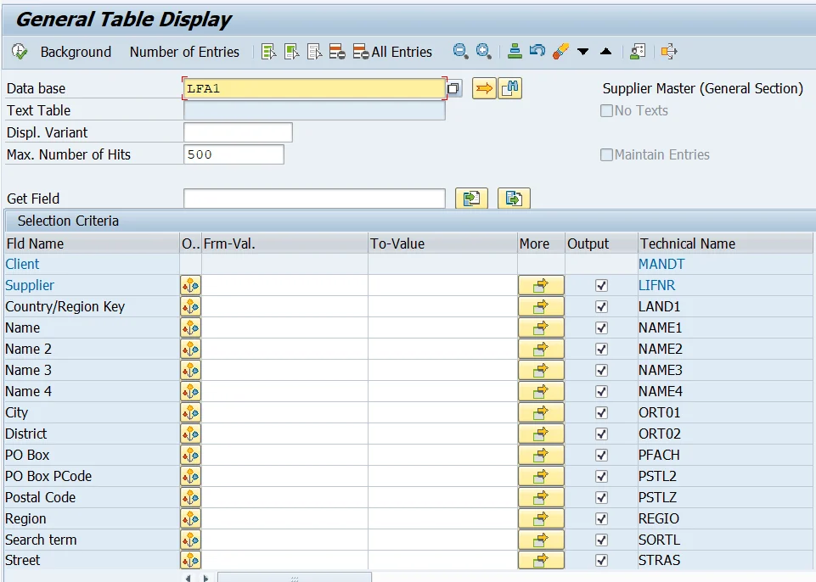
Task: Uncheck Output checkbox for Supplier row
Action: pos(601,286)
